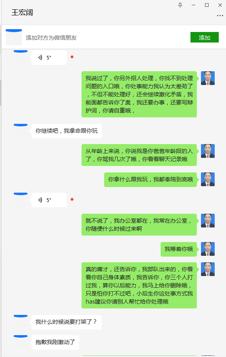Click the chat title 王宏阔
The height and width of the screenshot is (357, 226).
22,13
